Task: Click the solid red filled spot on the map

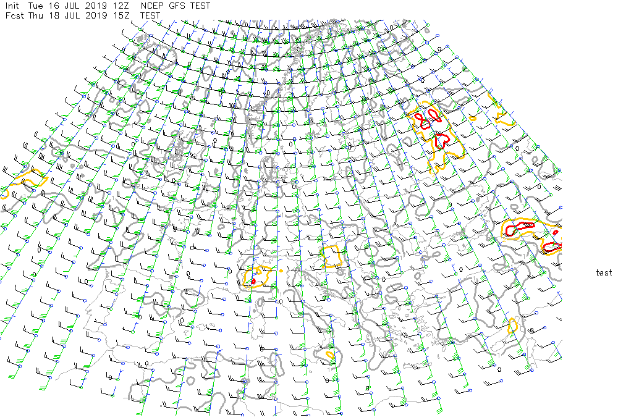Action: [x=253, y=281]
